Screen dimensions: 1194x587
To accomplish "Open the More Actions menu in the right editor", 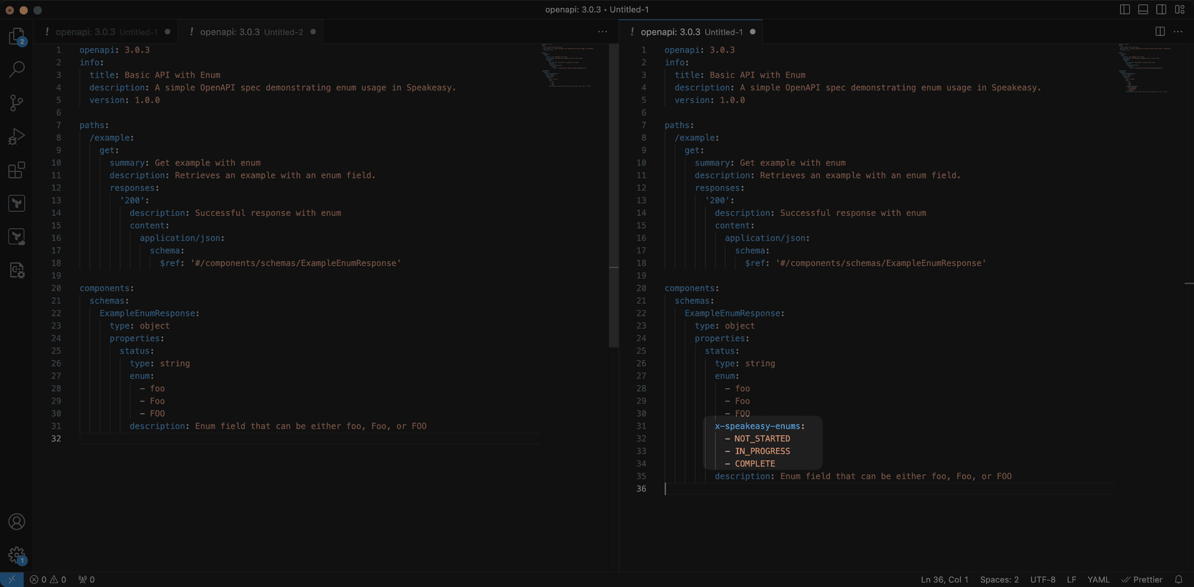I will 1178,31.
